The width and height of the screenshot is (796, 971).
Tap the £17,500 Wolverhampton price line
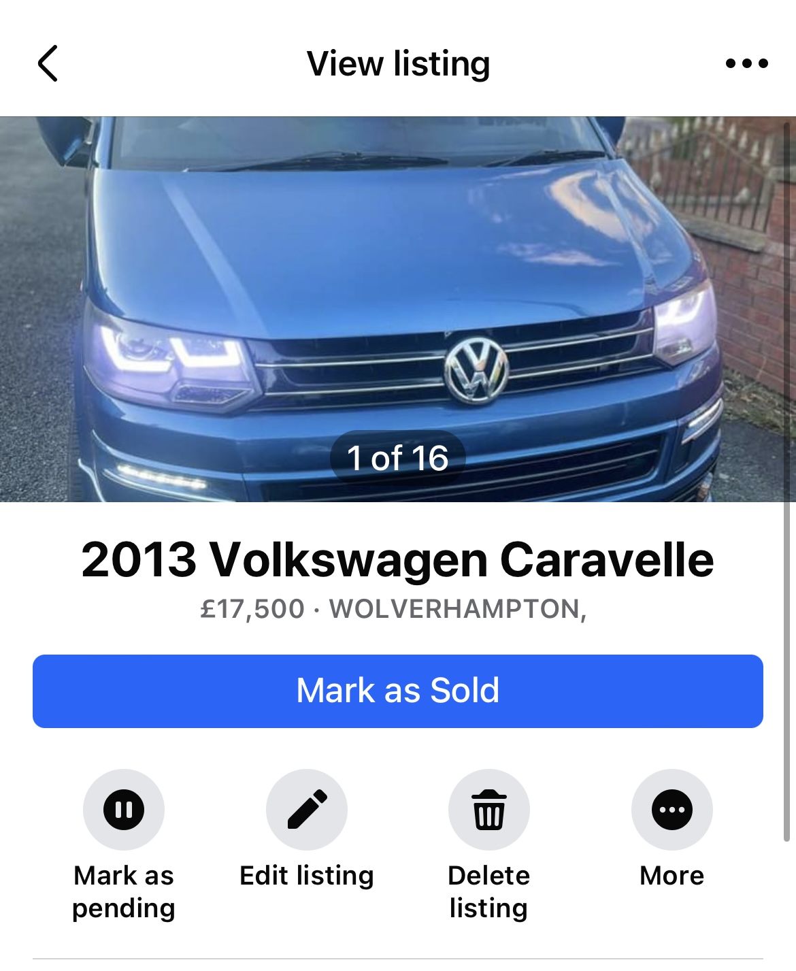[394, 609]
